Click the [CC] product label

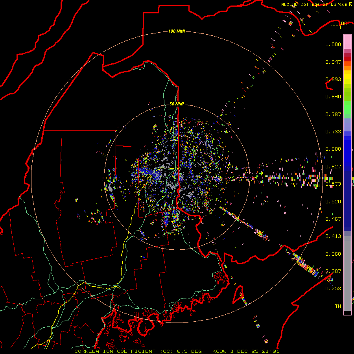coord(336,27)
